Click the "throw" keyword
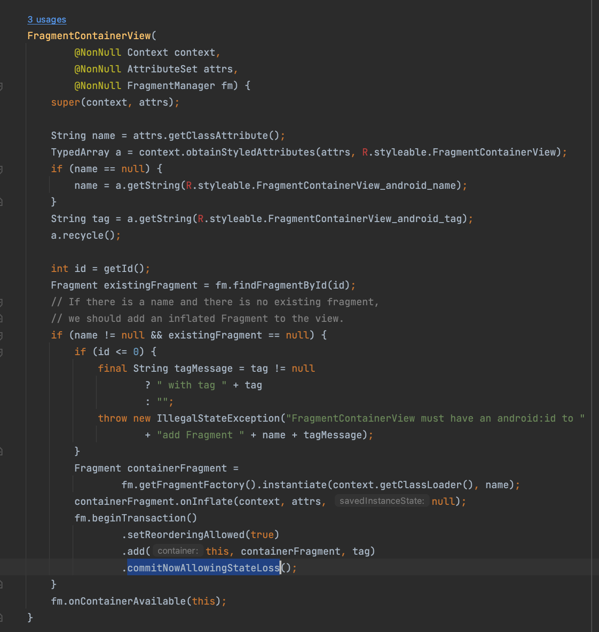This screenshot has width=599, height=632. (113, 418)
